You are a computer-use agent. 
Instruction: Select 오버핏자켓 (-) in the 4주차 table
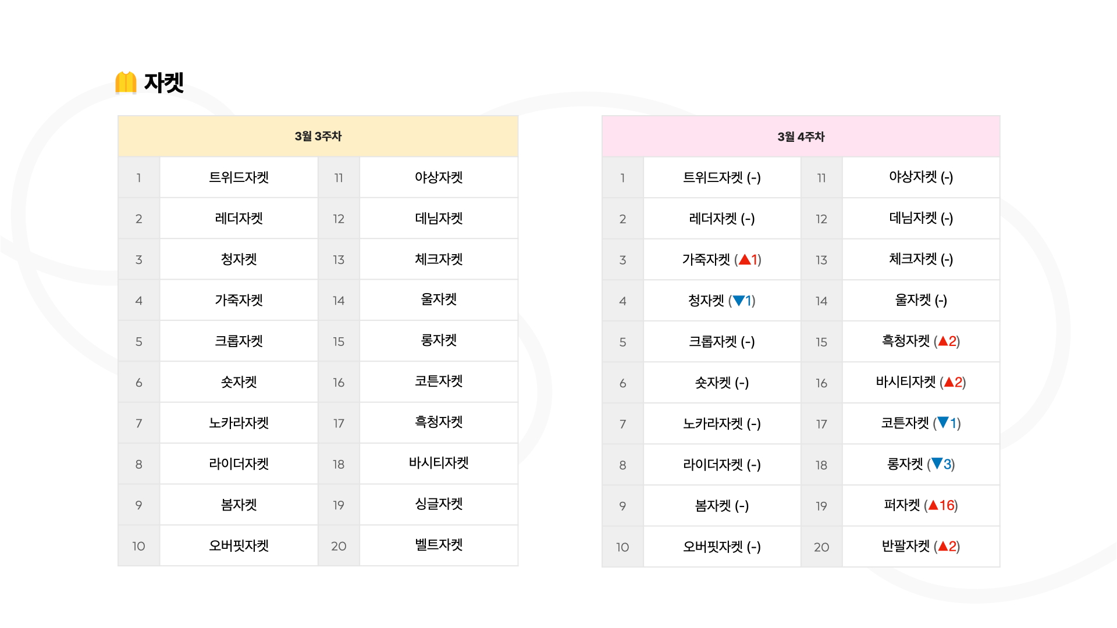722,547
